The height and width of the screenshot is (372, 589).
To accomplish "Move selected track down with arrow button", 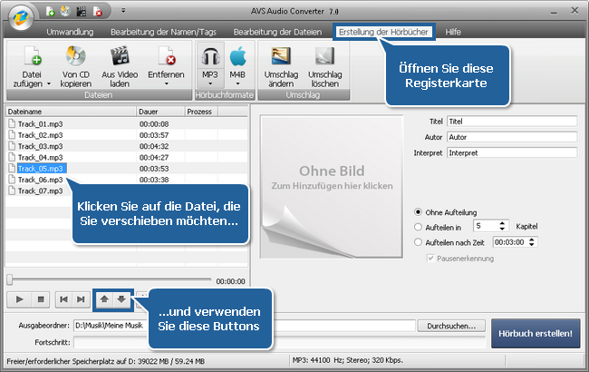I will (122, 298).
